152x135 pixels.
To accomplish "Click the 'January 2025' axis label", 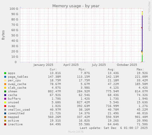I will [43, 65].
